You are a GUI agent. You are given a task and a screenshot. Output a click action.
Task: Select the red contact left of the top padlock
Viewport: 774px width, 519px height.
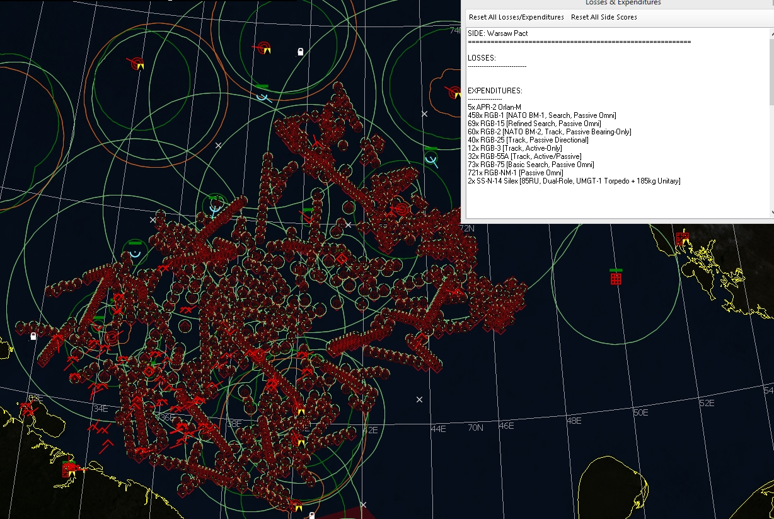263,48
